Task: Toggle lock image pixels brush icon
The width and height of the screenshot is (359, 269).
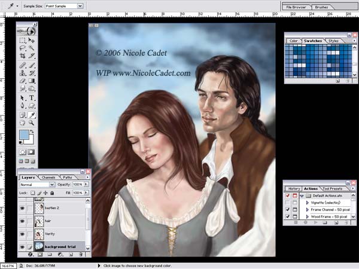Action: [39, 193]
